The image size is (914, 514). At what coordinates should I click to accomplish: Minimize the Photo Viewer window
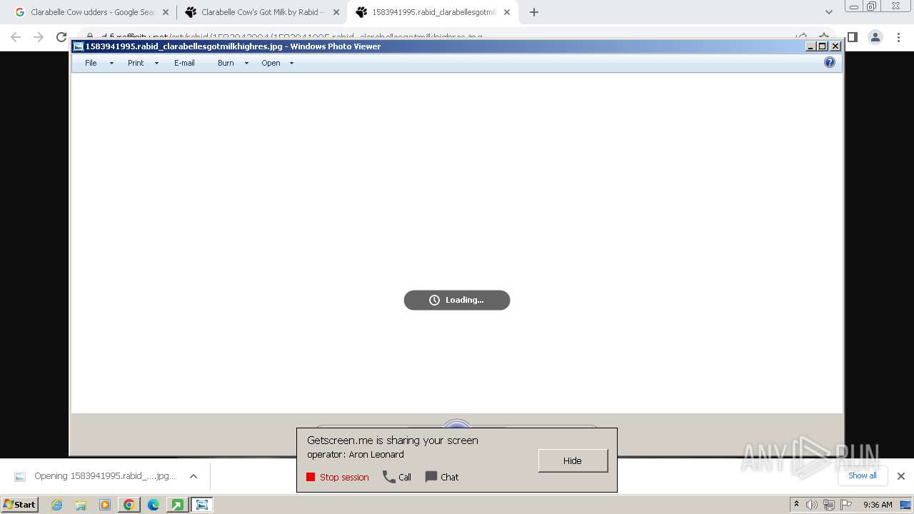810,46
